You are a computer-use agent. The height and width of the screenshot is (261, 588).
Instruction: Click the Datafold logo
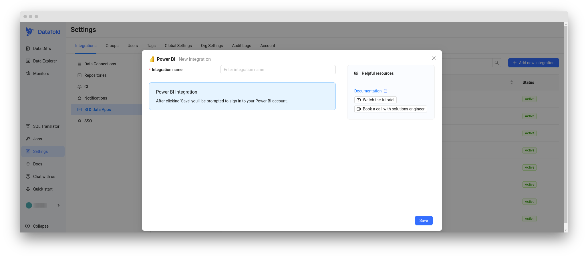(43, 32)
